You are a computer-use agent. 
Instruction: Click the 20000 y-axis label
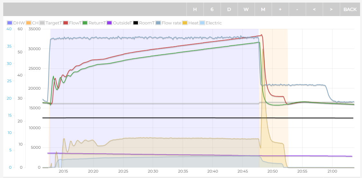click(x=35, y=88)
